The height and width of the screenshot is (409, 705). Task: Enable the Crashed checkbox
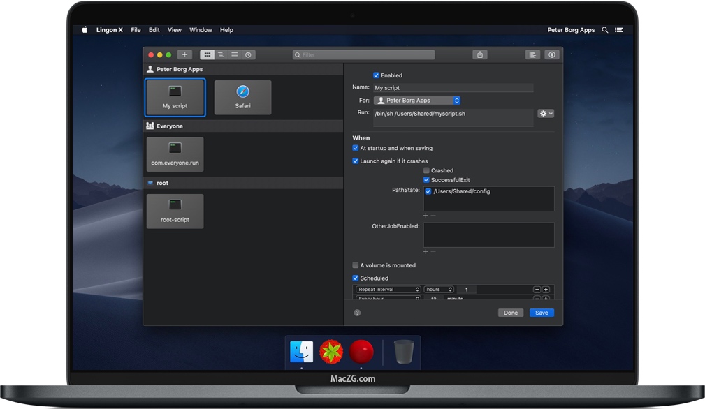point(427,170)
